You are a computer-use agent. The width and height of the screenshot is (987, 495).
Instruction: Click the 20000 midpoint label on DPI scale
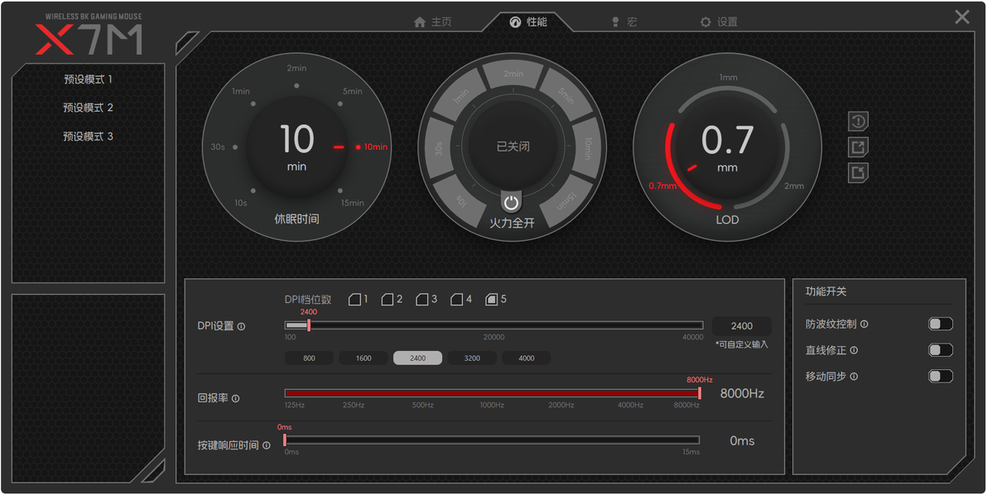494,337
